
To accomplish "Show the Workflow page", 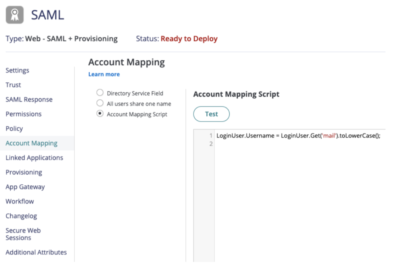I will pos(20,201).
